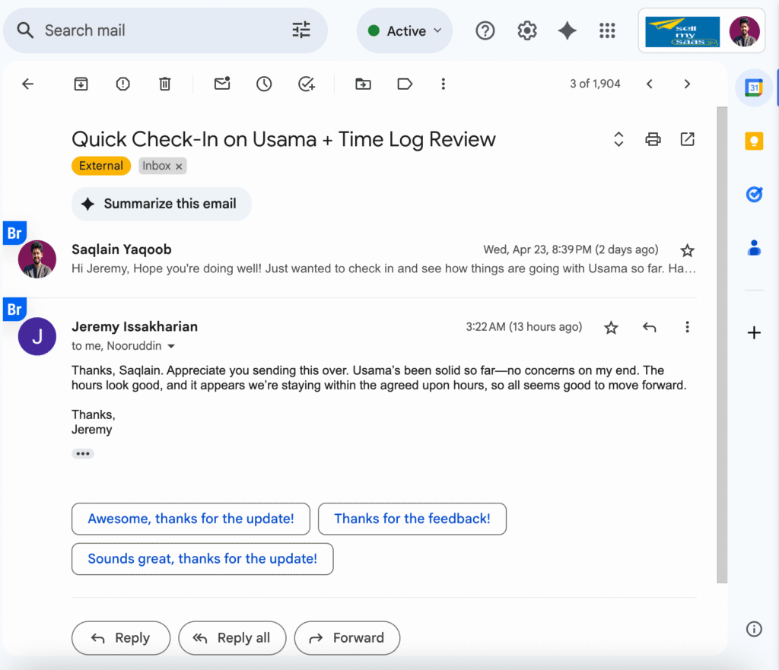Add email to Tasks
779x670 pixels.
tap(307, 84)
